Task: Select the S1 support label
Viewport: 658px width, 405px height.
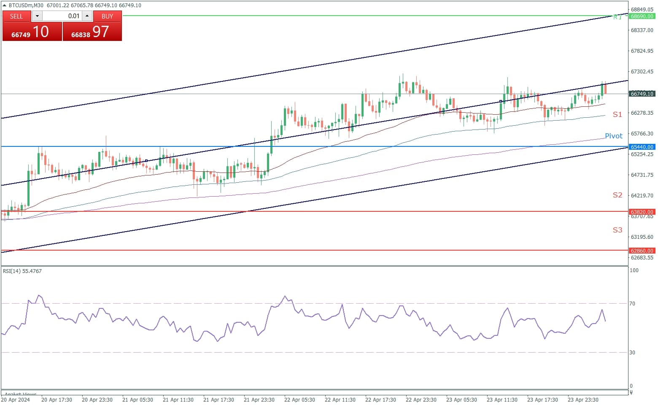Action: [x=617, y=114]
